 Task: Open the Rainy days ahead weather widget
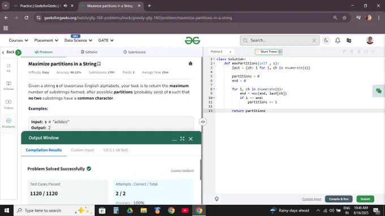tap(289, 210)
